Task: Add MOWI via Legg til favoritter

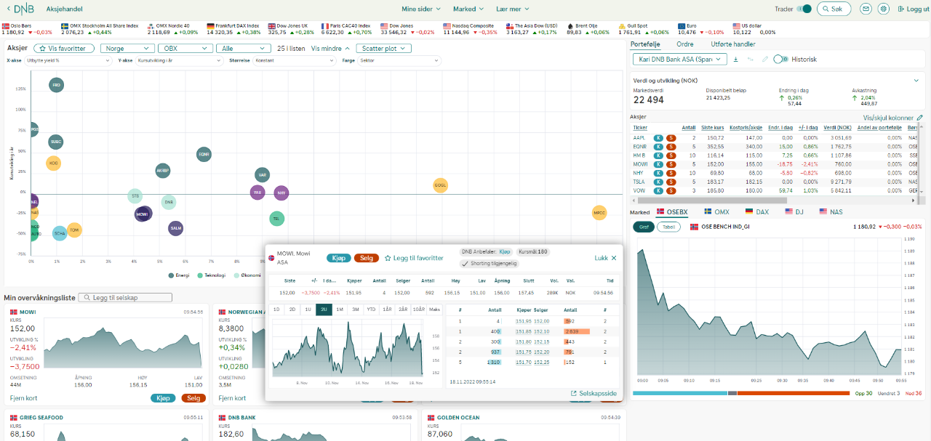Action: 414,258
